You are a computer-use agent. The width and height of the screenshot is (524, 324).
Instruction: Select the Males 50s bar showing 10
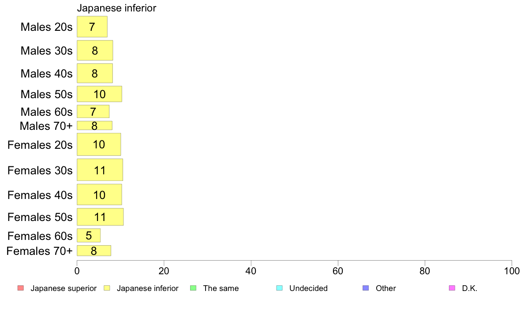100,94
